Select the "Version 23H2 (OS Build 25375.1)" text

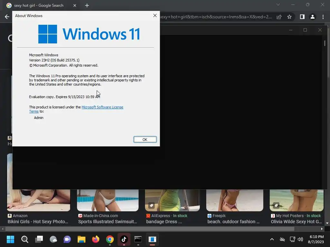point(54,60)
